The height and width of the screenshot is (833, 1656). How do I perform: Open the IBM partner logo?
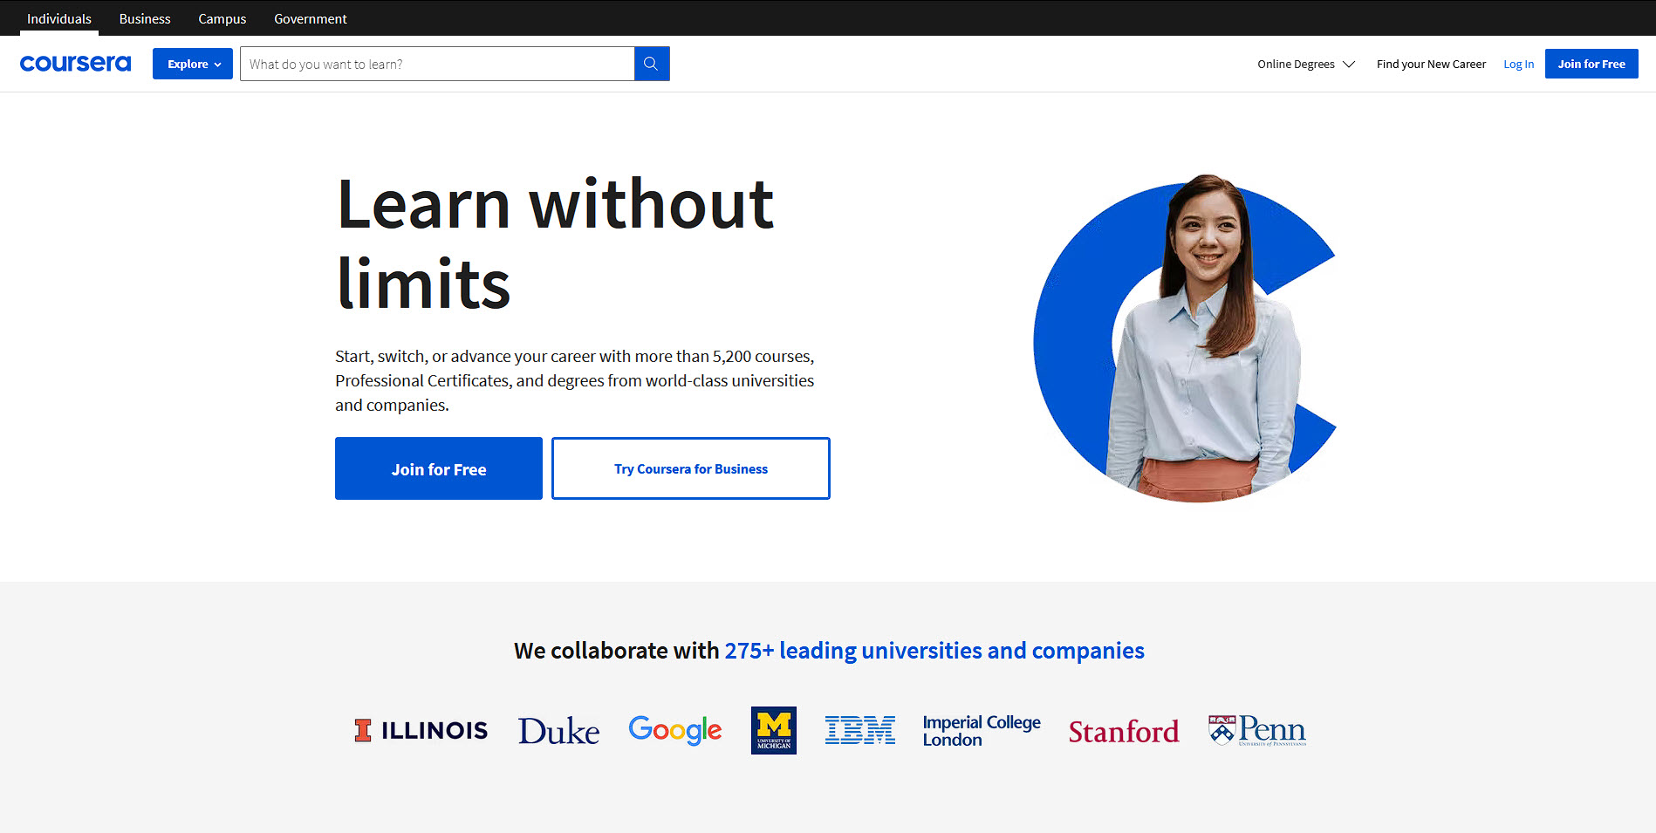860,730
